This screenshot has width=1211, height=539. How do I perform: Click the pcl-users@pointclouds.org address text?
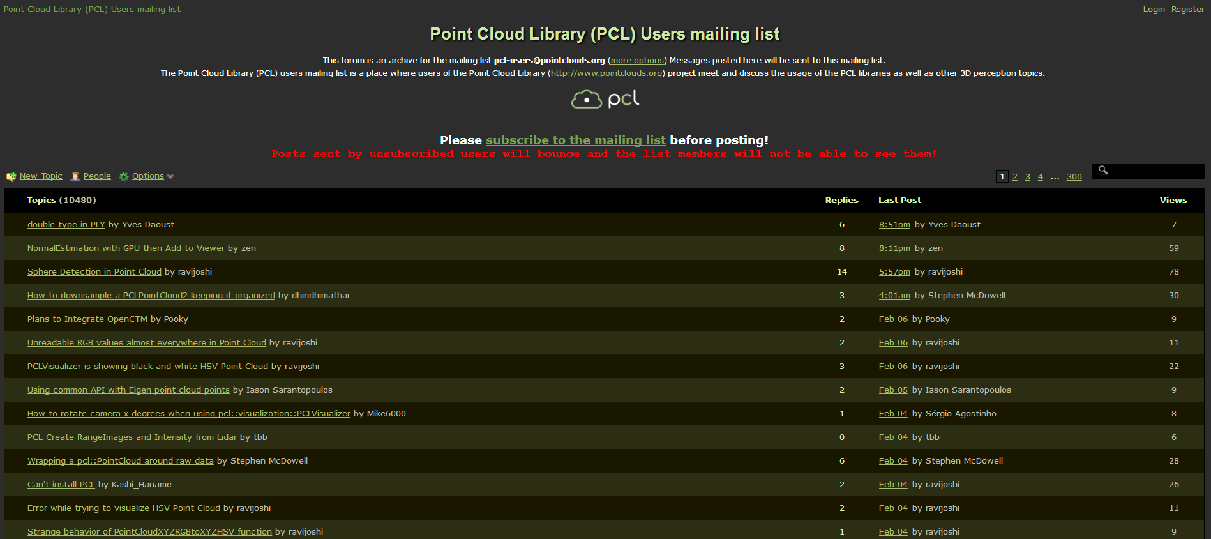coord(549,61)
